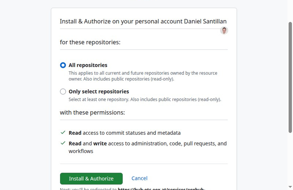This screenshot has width=293, height=190.
Task: Choose the Only select repositories radio option
Action: point(63,92)
